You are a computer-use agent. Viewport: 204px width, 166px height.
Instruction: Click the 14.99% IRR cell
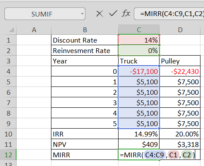139,134
